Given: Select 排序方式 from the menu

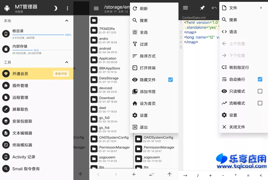Looking at the screenshot, I should pyautogui.click(x=148, y=56).
